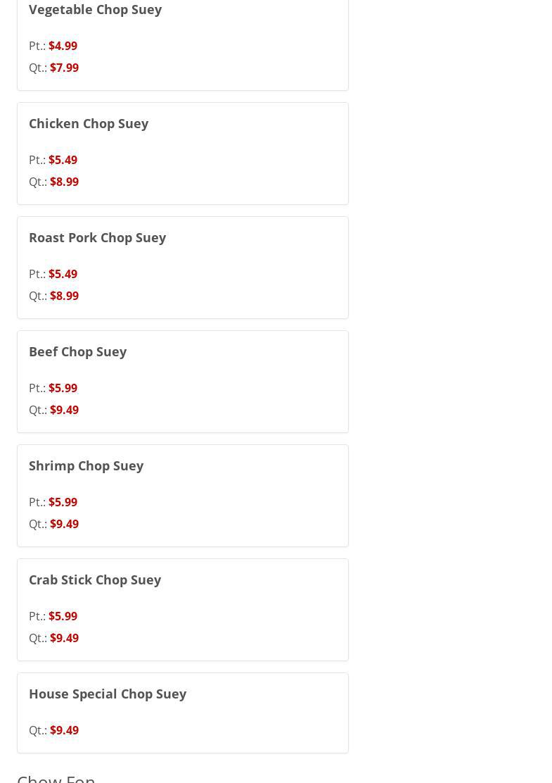The height and width of the screenshot is (783, 552).
Task: Choose Chicken Chop Suey quart price $8.99
Action: (64, 182)
